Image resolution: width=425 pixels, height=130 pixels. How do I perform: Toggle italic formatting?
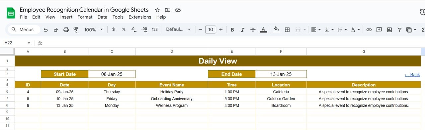click(x=243, y=30)
